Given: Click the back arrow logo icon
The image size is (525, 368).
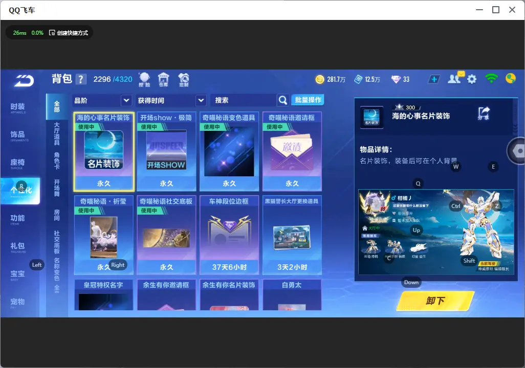Looking at the screenshot, I should pos(24,81).
